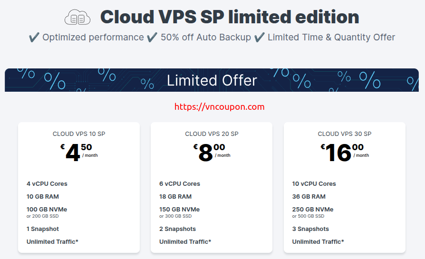Click 100 GB NVMe storage in VPS 10

tap(47, 210)
